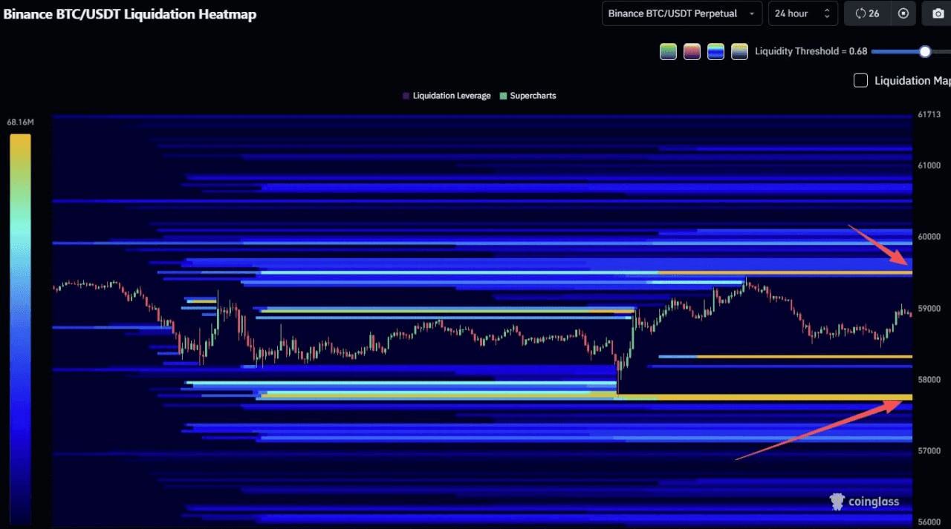Viewport: 951px width, 529px height.
Task: Open the Binance BTC/USDT Perpetual dropdown
Action: pyautogui.click(x=682, y=13)
